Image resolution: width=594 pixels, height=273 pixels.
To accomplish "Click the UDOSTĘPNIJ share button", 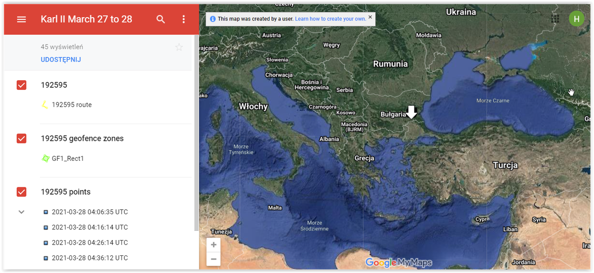I will pos(61,60).
